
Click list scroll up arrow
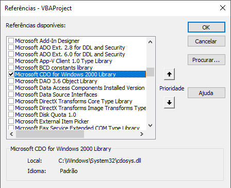(150, 42)
